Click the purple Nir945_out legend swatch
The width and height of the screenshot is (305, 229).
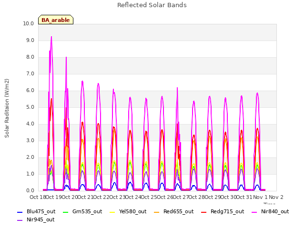[20, 220]
